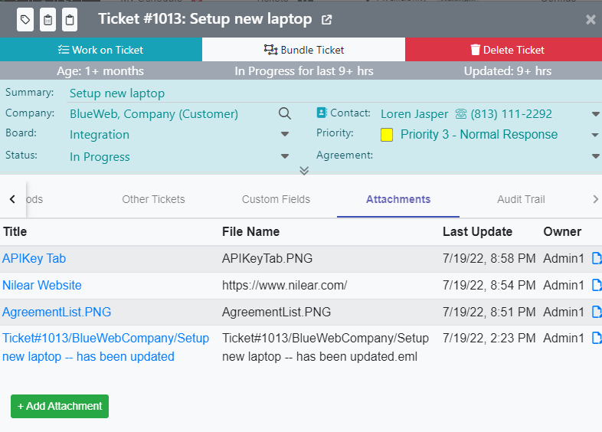
Task: Click file icon in Nilear Website row
Action: (597, 285)
